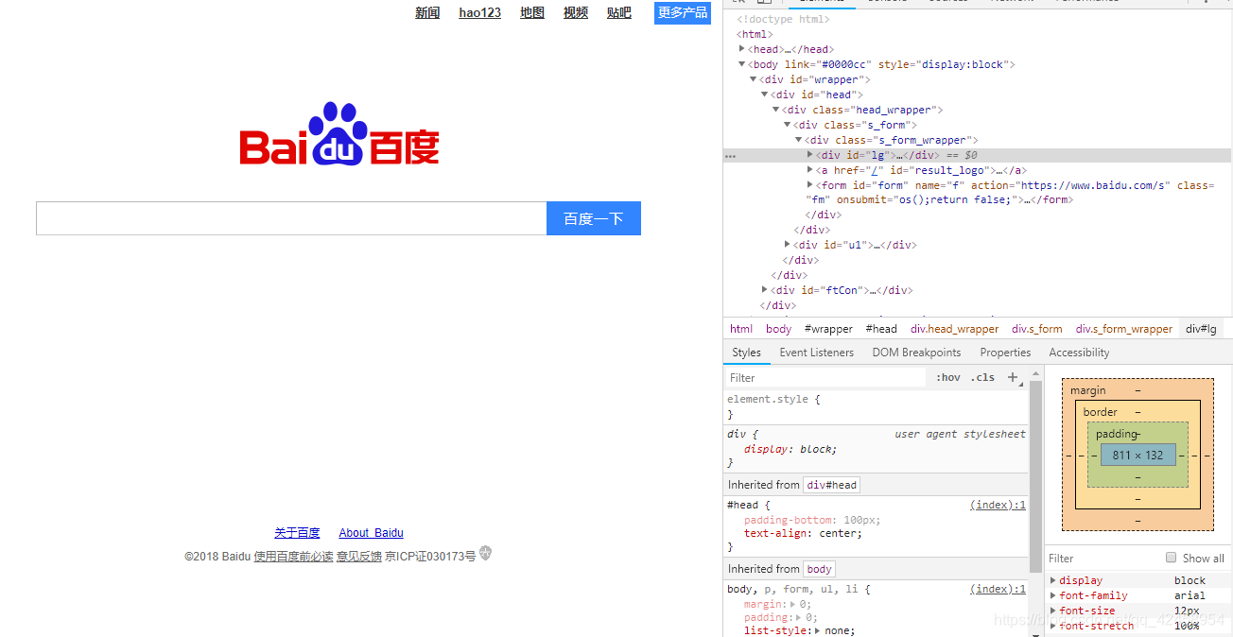Collapse the div id="wrapper" node
Viewport: 1233px width, 637px height.
pyautogui.click(x=754, y=79)
